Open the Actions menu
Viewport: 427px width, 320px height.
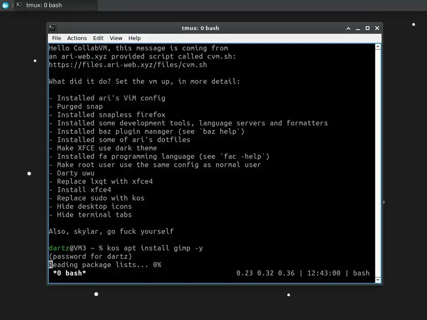tap(77, 38)
